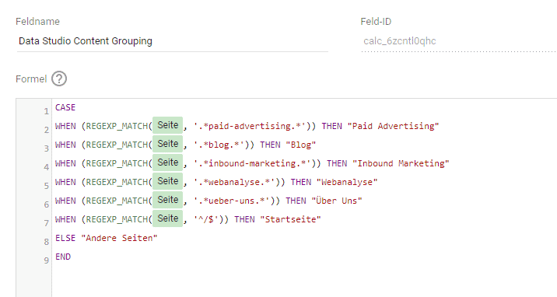
Task: Click the Feld-ID label
Action: pyautogui.click(x=376, y=22)
